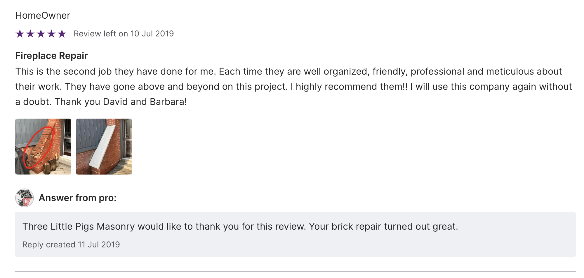Click the pro's reply message text
This screenshot has height=278, width=584.
click(x=240, y=226)
